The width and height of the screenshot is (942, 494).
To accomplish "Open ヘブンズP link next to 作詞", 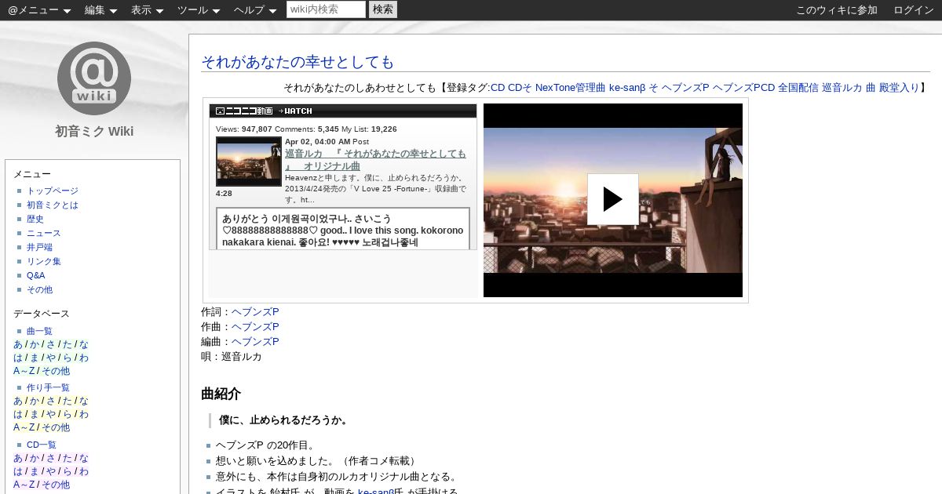I will click(255, 312).
